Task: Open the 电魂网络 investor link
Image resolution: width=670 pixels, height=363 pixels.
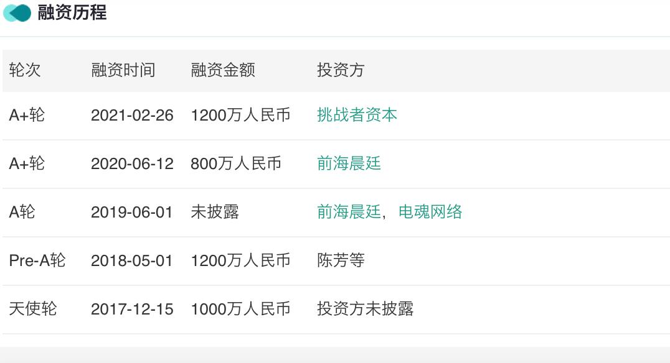Action: tap(430, 212)
